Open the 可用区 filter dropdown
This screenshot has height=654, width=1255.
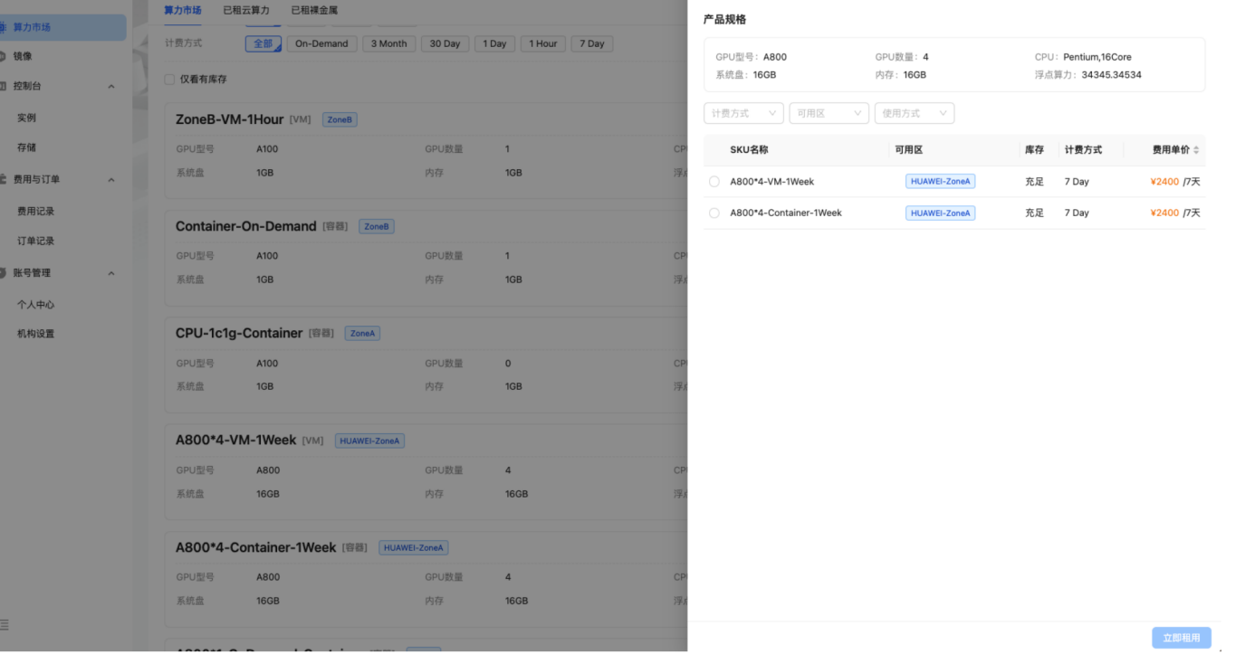[829, 113]
